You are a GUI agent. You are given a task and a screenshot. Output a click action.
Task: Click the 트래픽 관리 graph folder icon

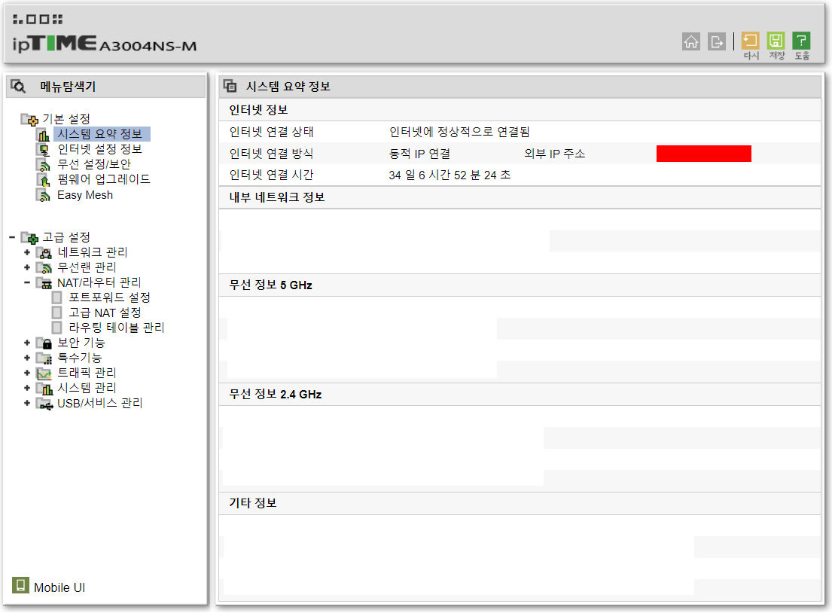point(44,373)
